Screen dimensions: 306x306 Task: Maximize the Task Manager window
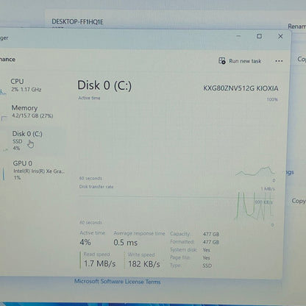point(259,36)
